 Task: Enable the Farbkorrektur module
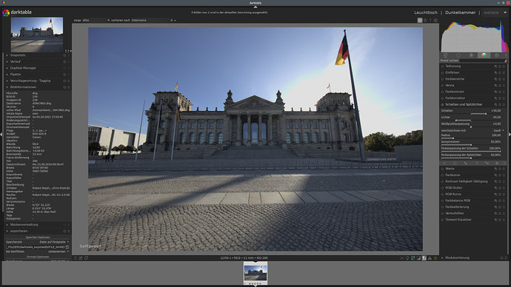coord(443,98)
